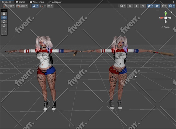Toggle the orientation gizmo rotation lock
Image resolution: width=176 pixels, height=129 pixels.
[x=171, y=12]
